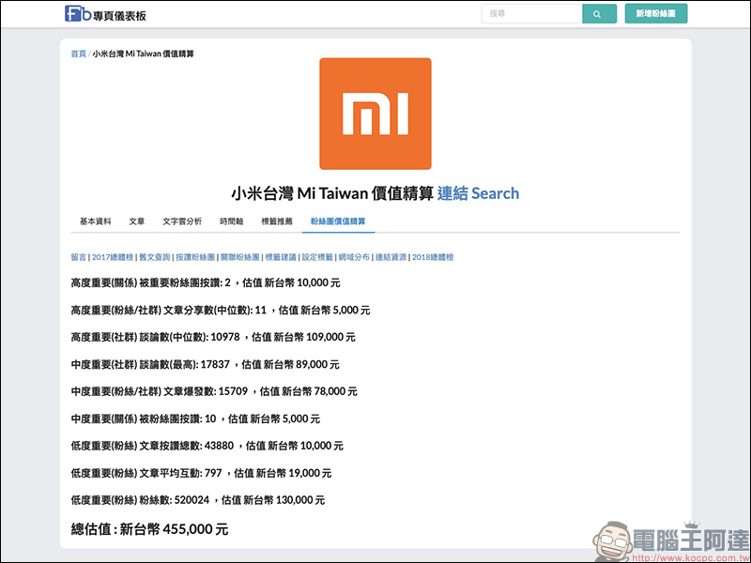Click the orange Mi logo image
Image resolution: width=751 pixels, height=563 pixels.
[x=375, y=114]
